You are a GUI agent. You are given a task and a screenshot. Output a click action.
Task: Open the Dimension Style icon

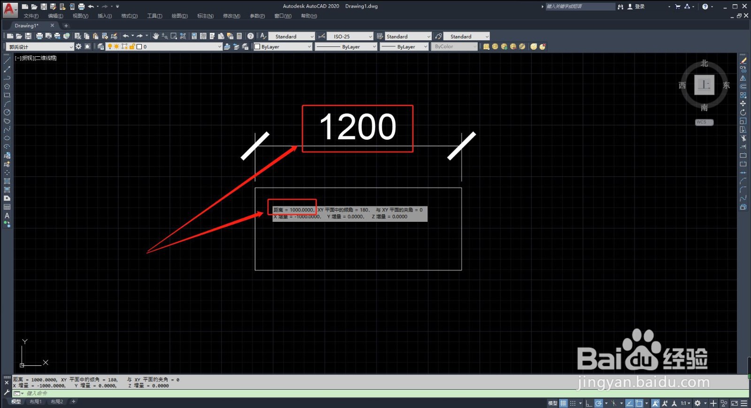point(322,36)
